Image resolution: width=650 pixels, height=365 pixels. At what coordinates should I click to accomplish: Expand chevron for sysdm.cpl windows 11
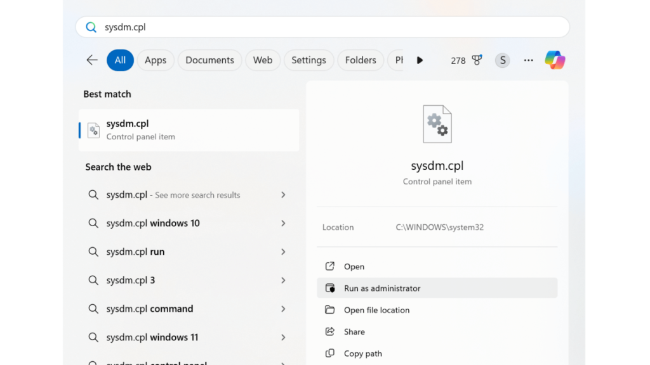pos(283,337)
